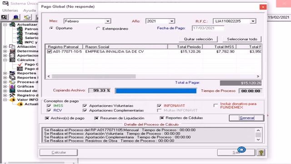Viewport: 291px width, 164px height.
Task: Toggle Resumen de Liquidación checkbox
Action: point(96,118)
